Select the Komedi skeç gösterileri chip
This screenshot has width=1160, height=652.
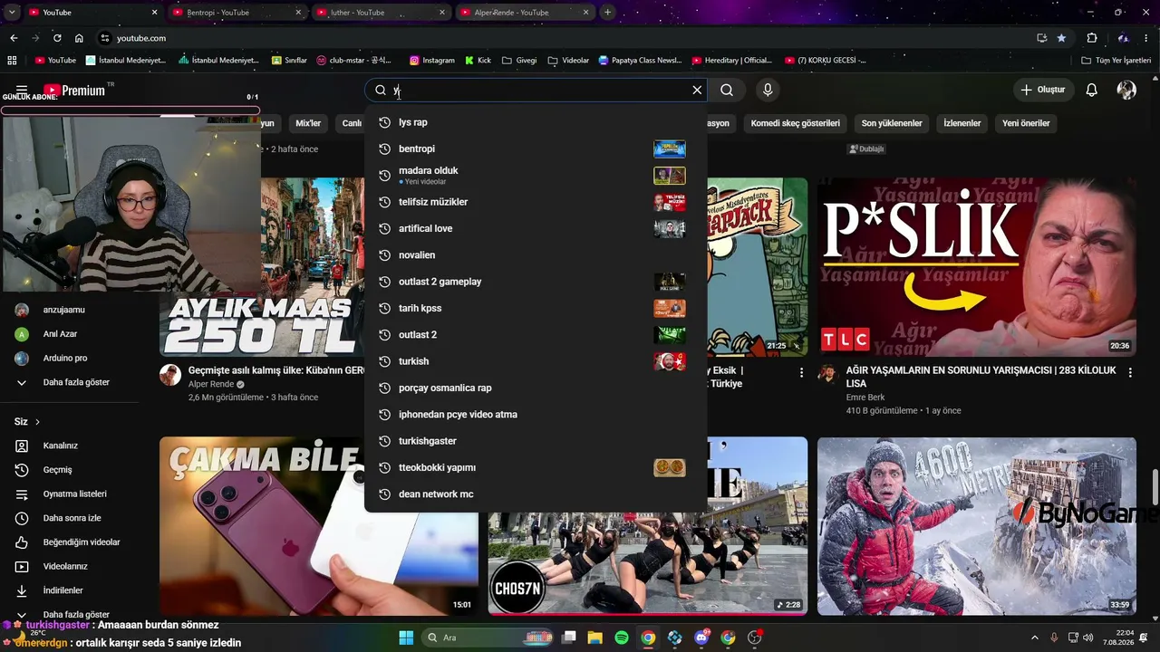(796, 123)
